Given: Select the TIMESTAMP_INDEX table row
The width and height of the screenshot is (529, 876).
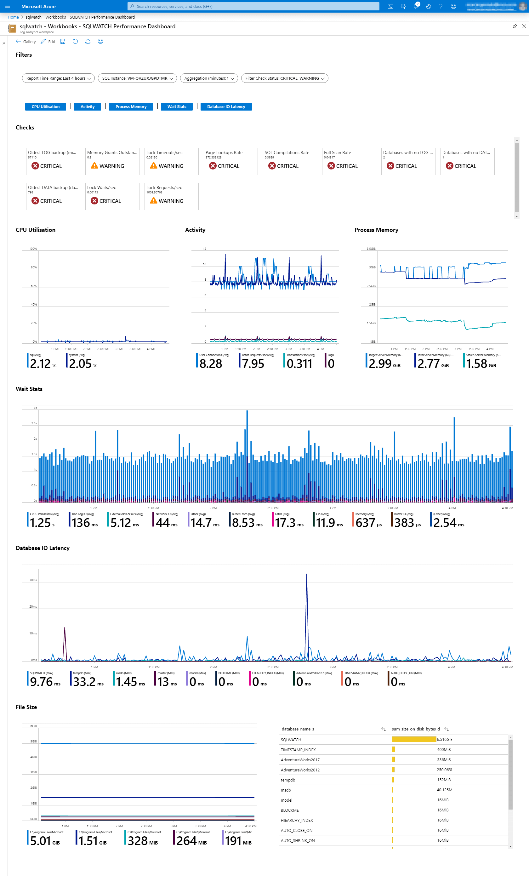Looking at the screenshot, I should [393, 749].
